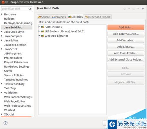The width and height of the screenshot is (147, 129).
Task: Click the clear filter text icon
Action: click(x=30, y=9)
